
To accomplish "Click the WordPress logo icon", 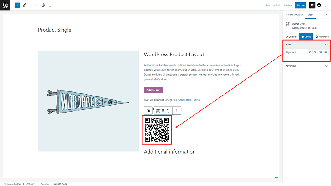I will tap(5, 5).
